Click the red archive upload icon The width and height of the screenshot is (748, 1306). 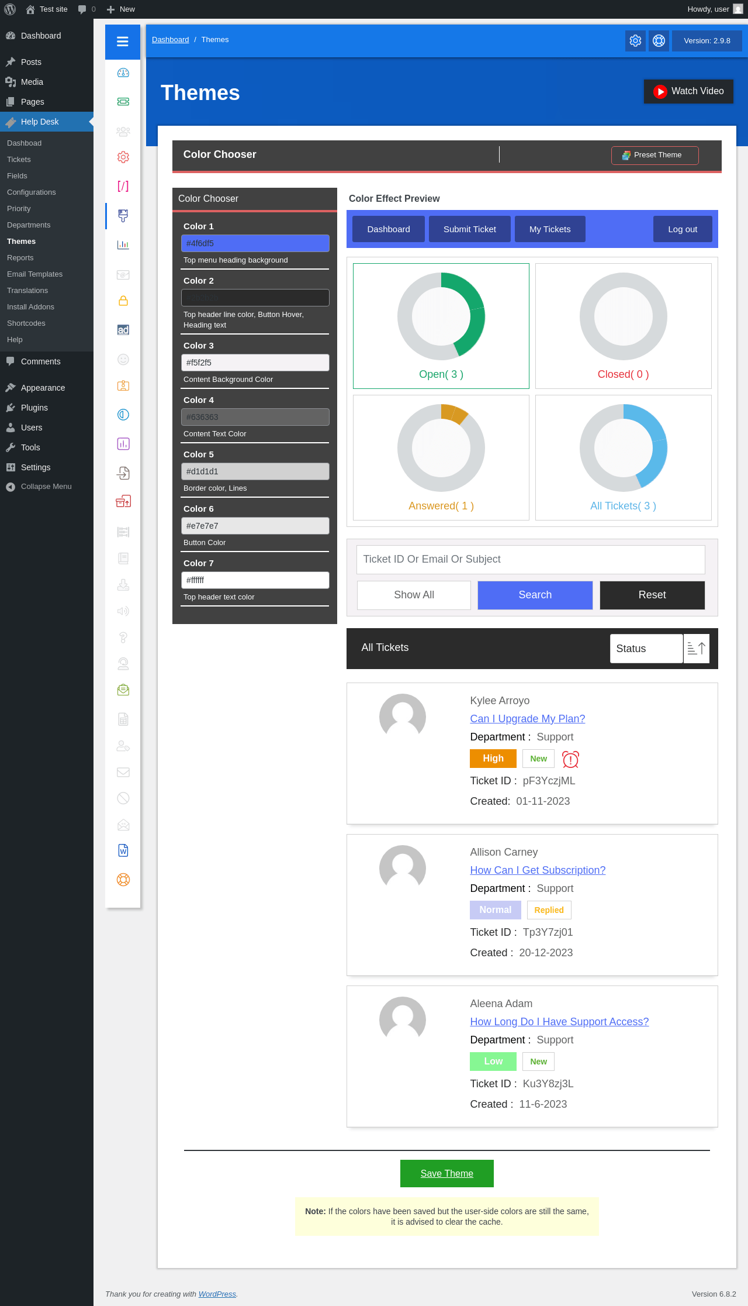(x=123, y=501)
